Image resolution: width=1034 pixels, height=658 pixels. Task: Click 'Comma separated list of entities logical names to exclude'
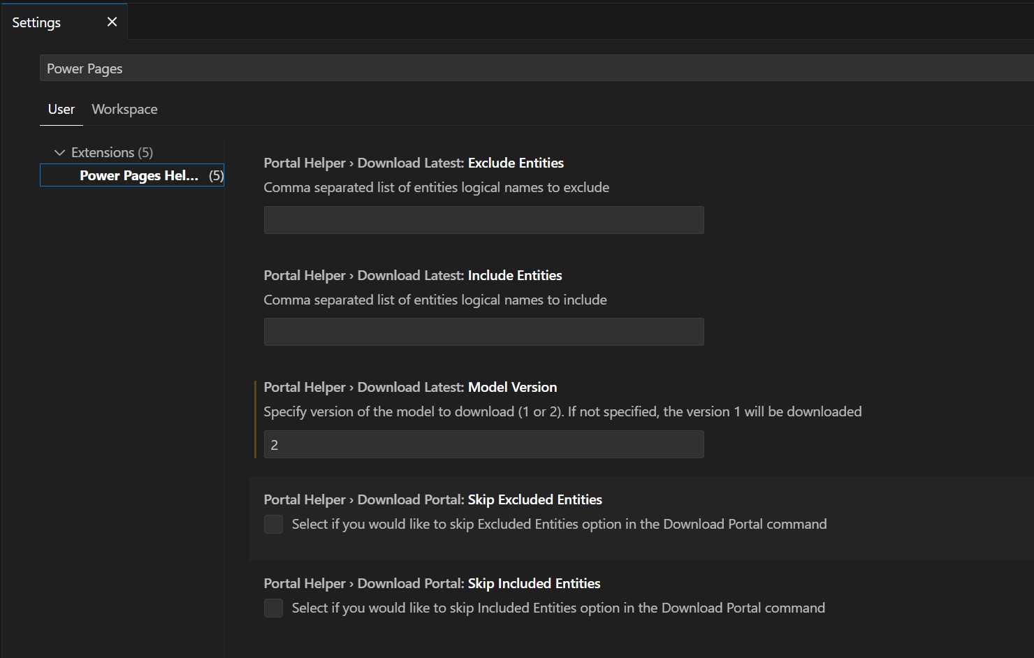click(436, 187)
